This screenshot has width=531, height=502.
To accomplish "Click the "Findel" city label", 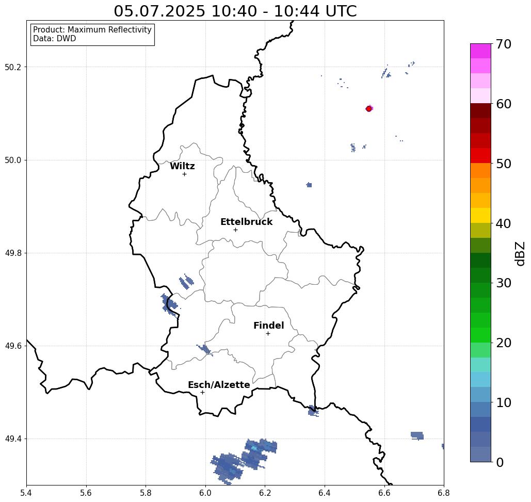I will 268,326.
